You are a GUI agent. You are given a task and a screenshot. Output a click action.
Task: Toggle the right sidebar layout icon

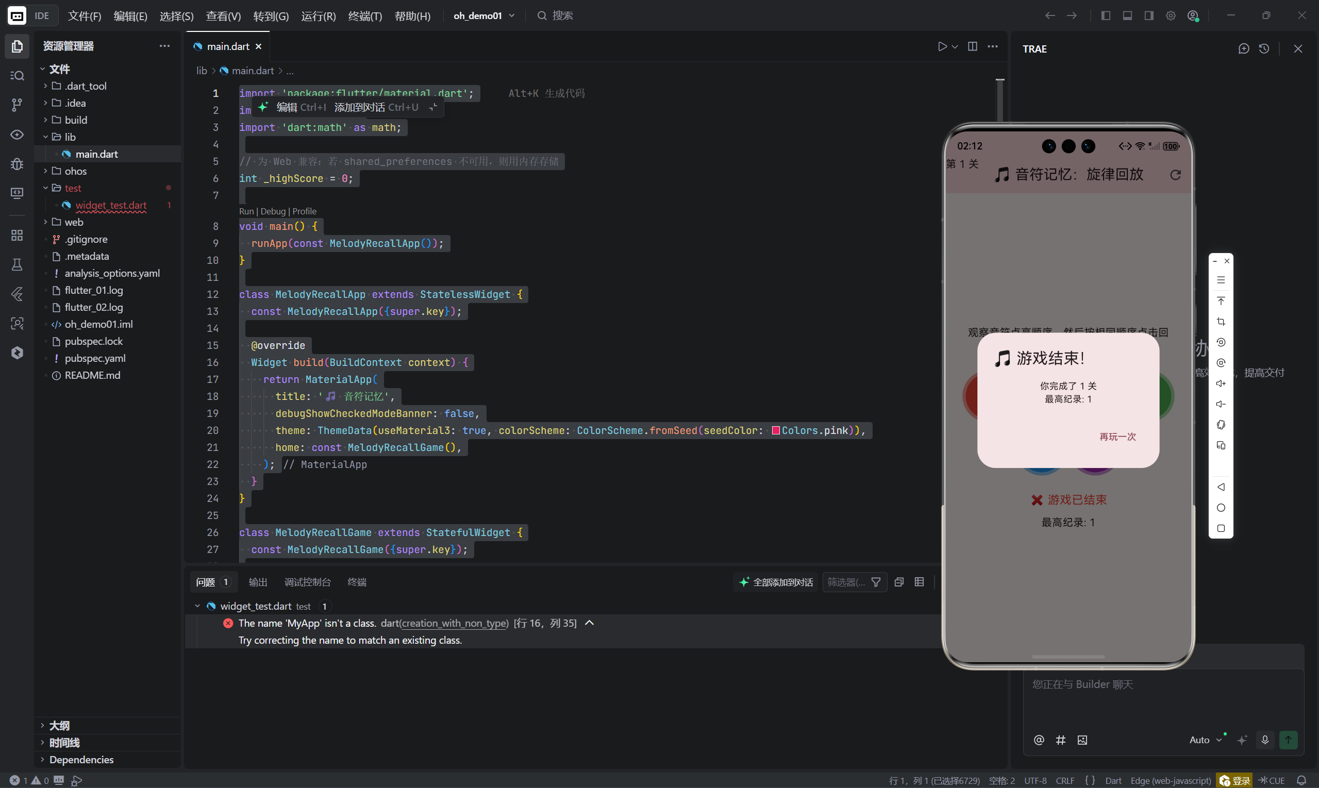[1148, 16]
